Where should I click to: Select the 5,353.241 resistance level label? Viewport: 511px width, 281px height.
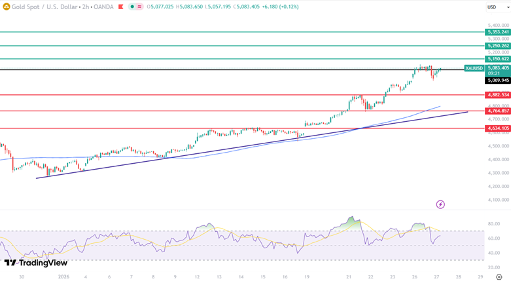(x=497, y=32)
